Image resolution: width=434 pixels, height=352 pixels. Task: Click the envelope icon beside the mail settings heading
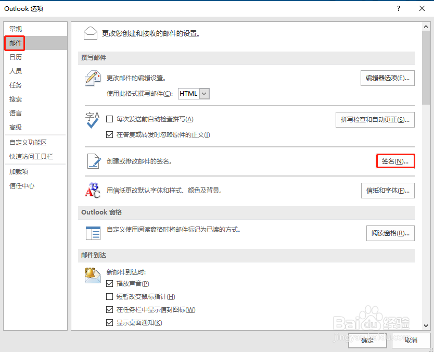click(x=90, y=33)
